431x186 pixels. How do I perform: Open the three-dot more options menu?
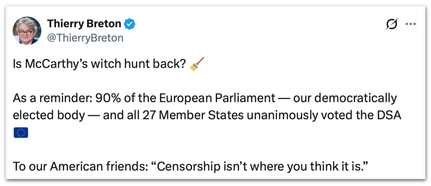[x=411, y=25]
